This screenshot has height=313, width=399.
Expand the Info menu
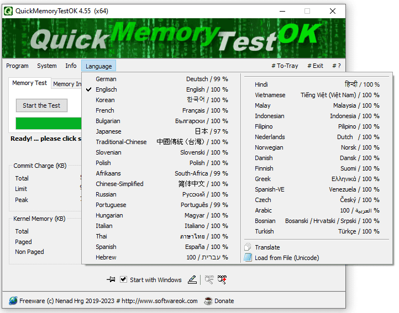[71, 66]
